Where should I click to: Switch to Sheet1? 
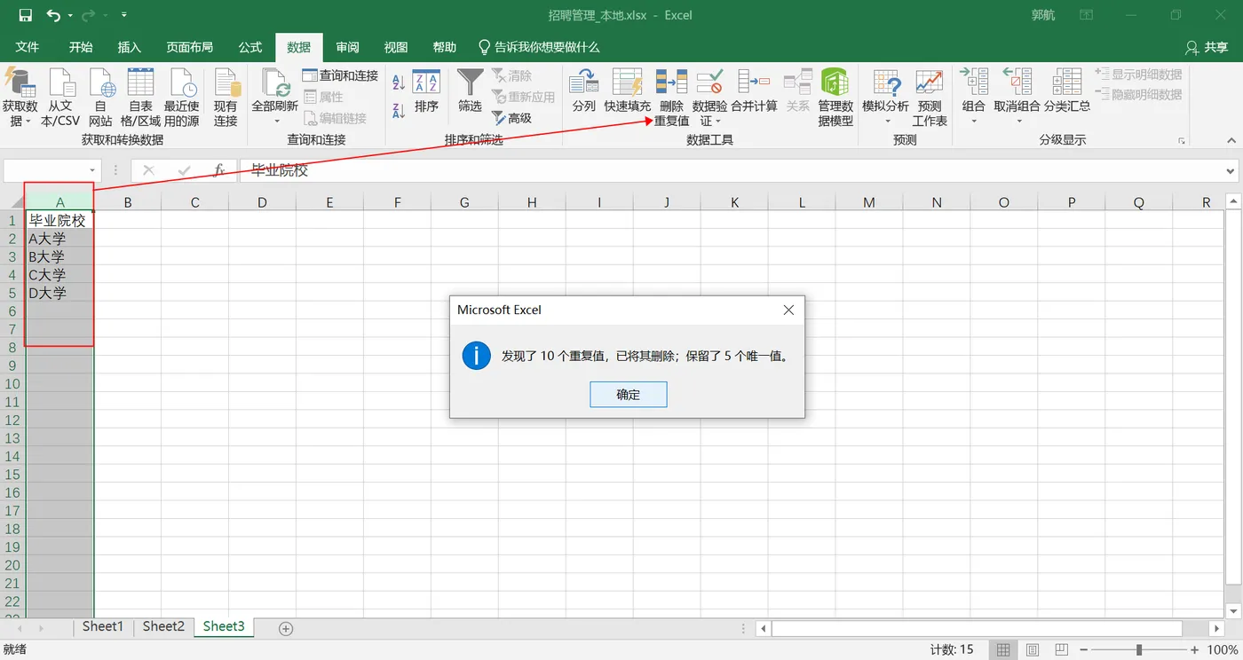(103, 626)
